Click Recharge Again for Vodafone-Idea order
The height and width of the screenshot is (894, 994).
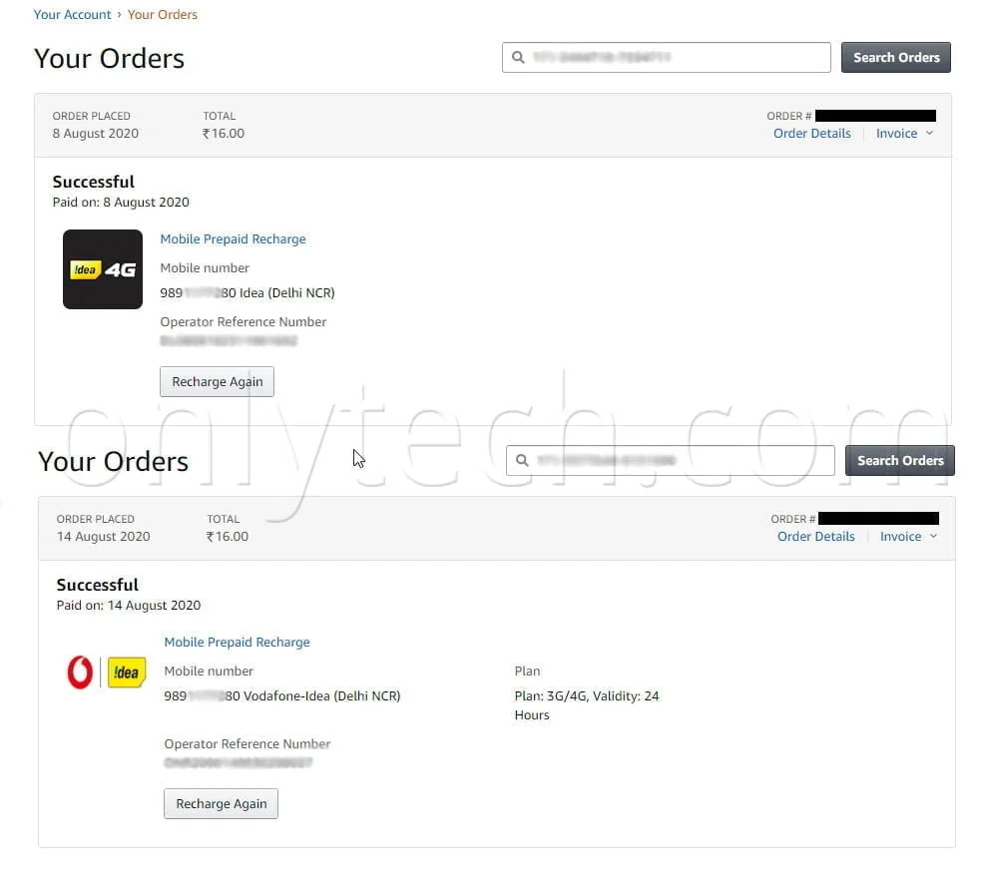click(221, 803)
